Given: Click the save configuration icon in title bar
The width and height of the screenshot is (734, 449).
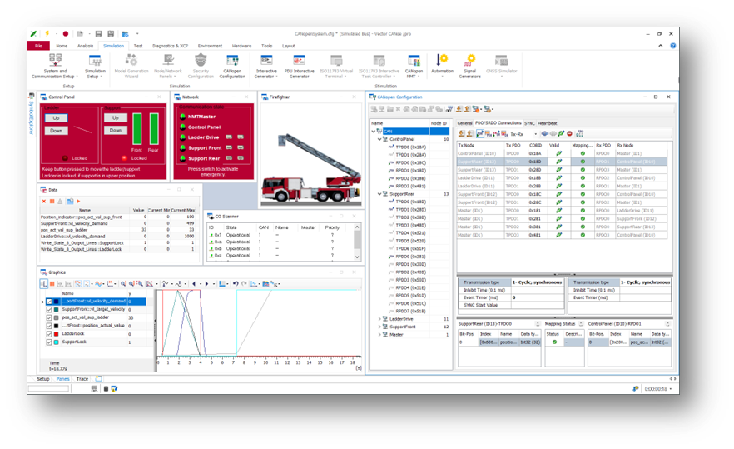Looking at the screenshot, I should tap(98, 34).
